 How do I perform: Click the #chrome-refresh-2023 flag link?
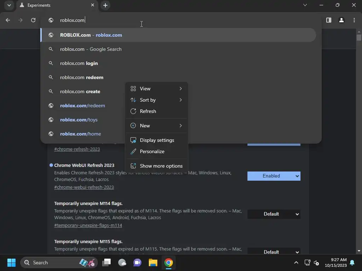(x=77, y=149)
